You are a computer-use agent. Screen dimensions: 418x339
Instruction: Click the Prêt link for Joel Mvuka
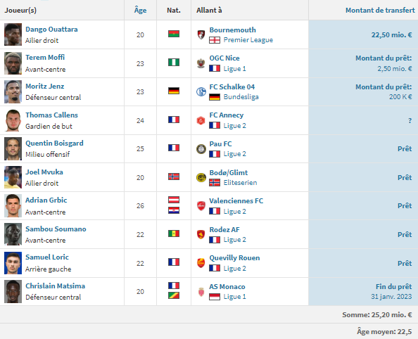tap(405, 177)
